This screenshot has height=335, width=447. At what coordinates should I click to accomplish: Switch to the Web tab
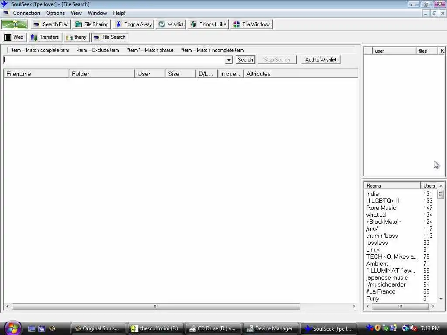coord(14,38)
